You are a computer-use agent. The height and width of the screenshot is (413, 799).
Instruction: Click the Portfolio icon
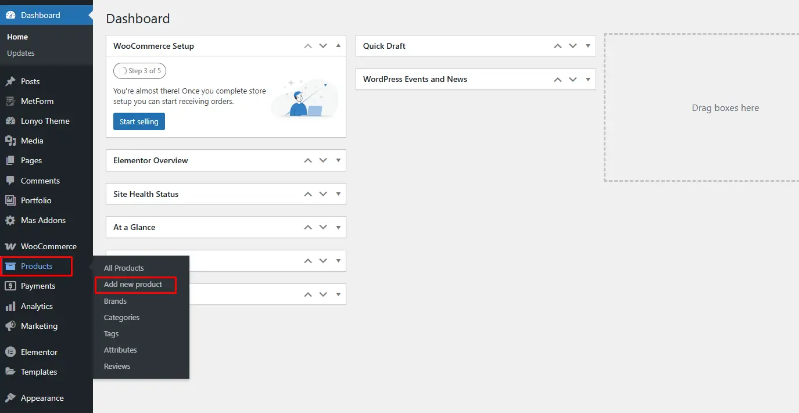point(10,200)
